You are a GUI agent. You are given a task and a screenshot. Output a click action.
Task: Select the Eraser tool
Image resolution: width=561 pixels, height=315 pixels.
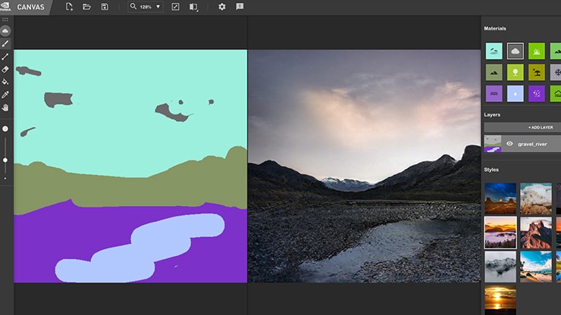click(x=5, y=69)
